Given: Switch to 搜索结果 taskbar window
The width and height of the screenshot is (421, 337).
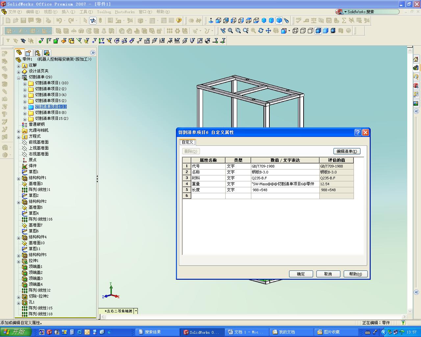Looking at the screenshot, I should pos(158,332).
